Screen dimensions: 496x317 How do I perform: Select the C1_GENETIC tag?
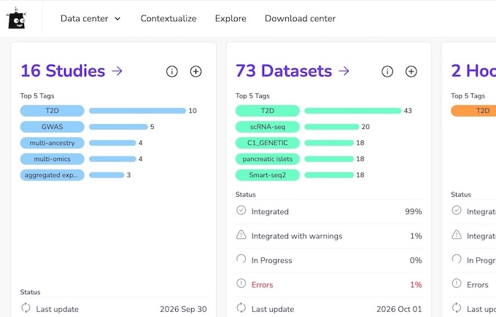(x=268, y=143)
